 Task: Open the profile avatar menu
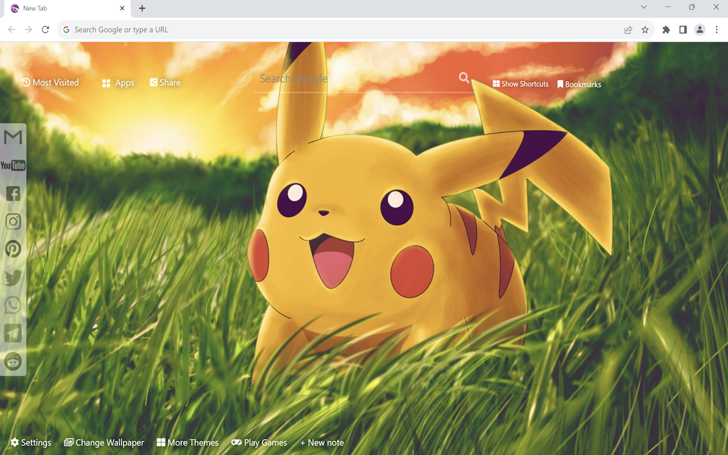click(x=700, y=30)
